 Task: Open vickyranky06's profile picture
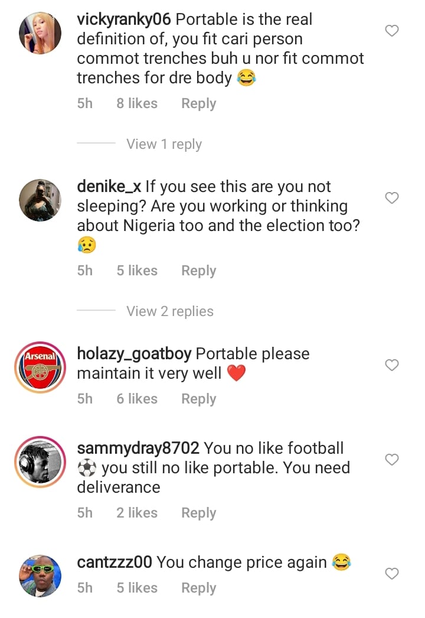[40, 33]
